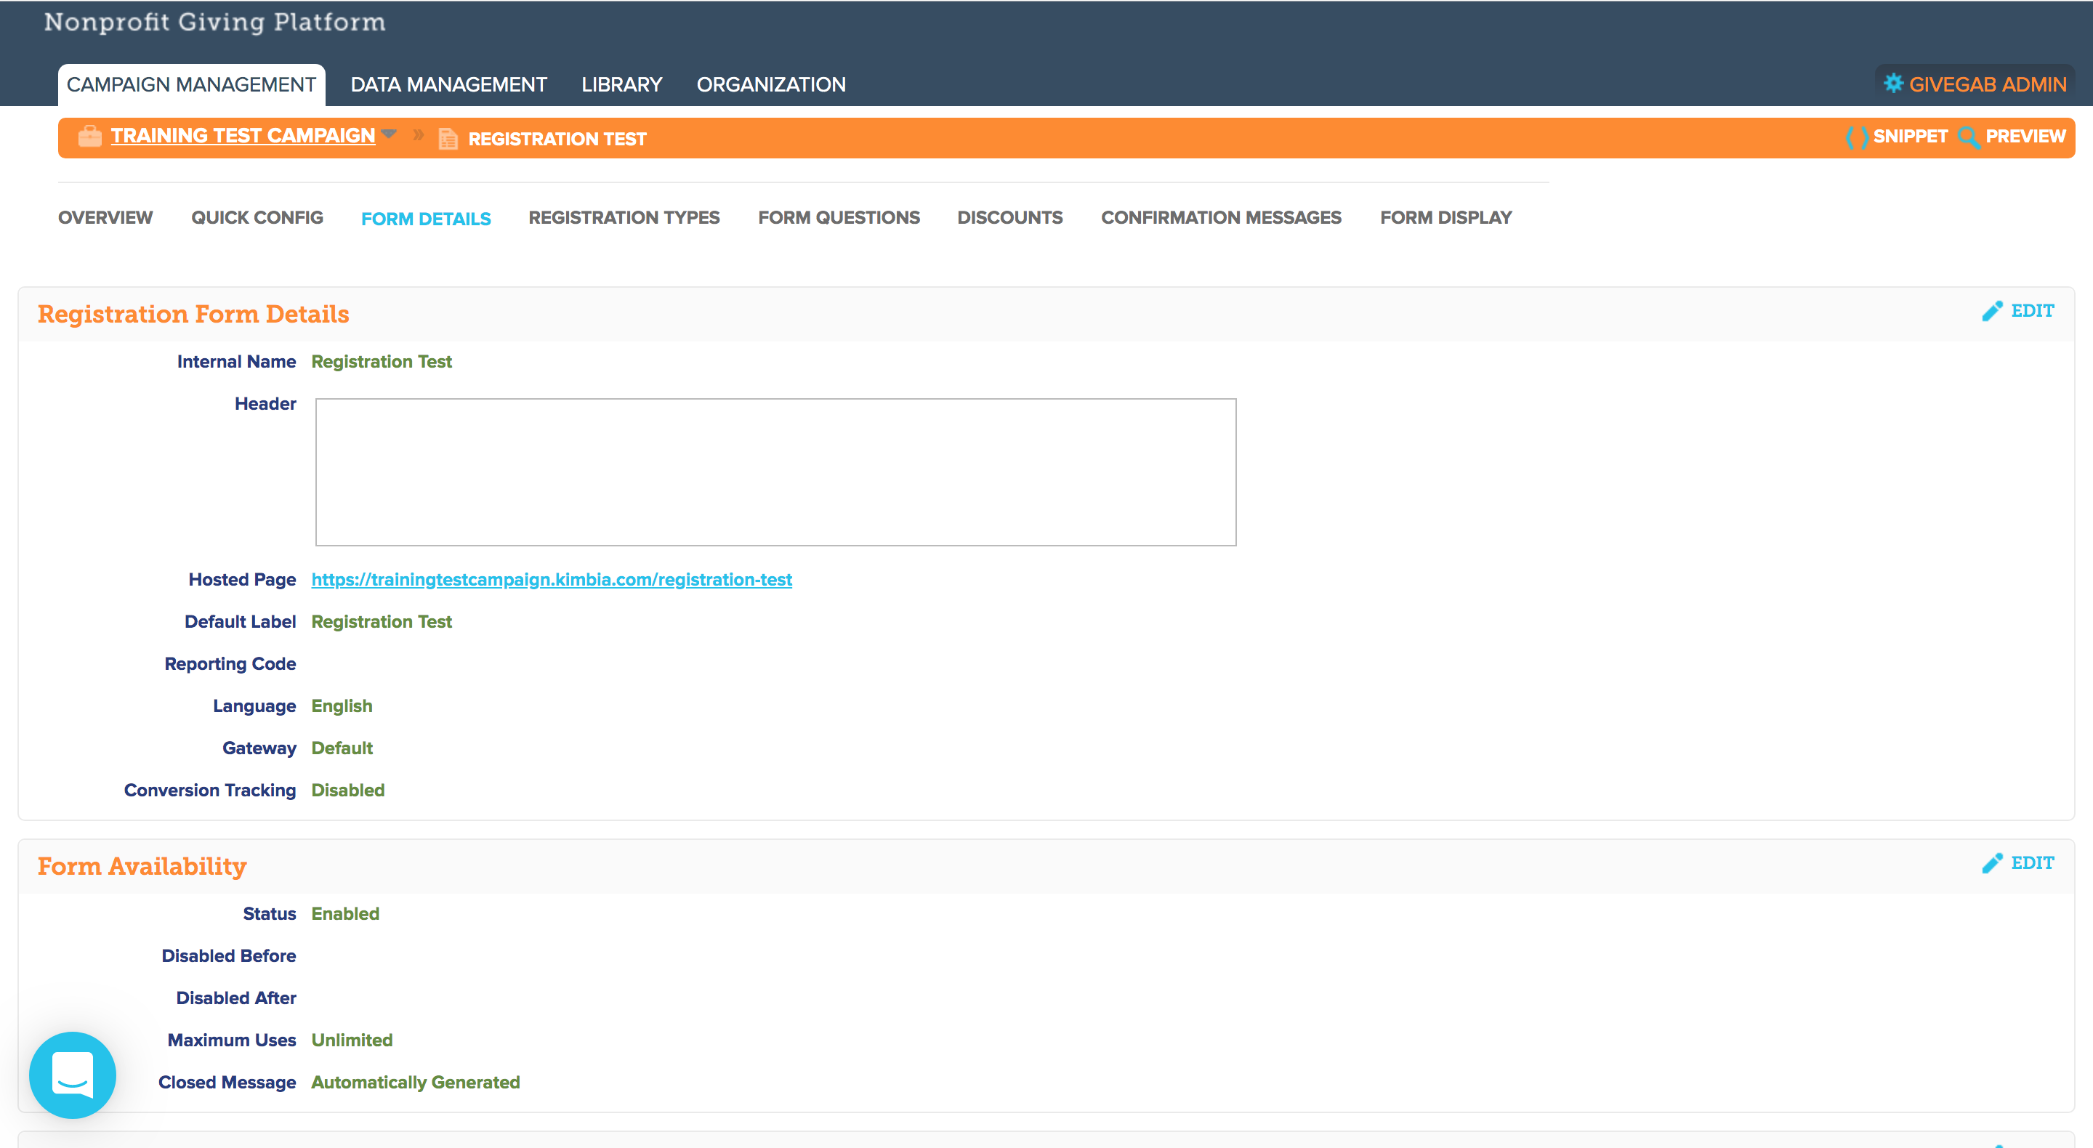Screen dimensions: 2093x1148
Task: Select the Form Details tab
Action: tap(426, 219)
